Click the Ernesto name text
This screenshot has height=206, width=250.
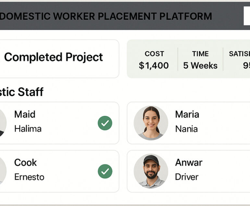click(x=29, y=177)
